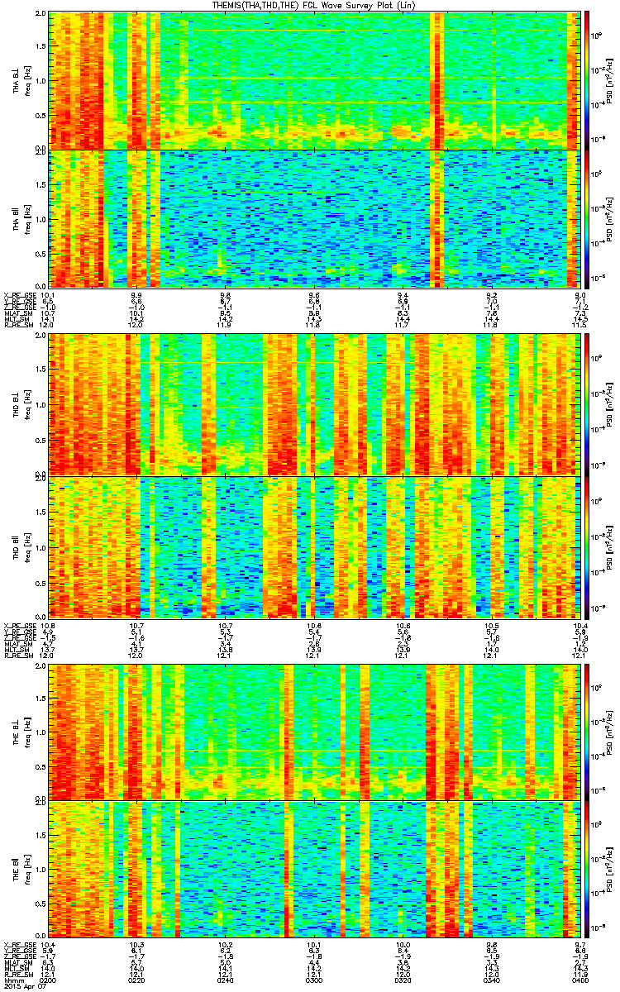The image size is (620, 992).
Task: Click the X_RE_GSE row label under THA panels
Action: [x=19, y=294]
